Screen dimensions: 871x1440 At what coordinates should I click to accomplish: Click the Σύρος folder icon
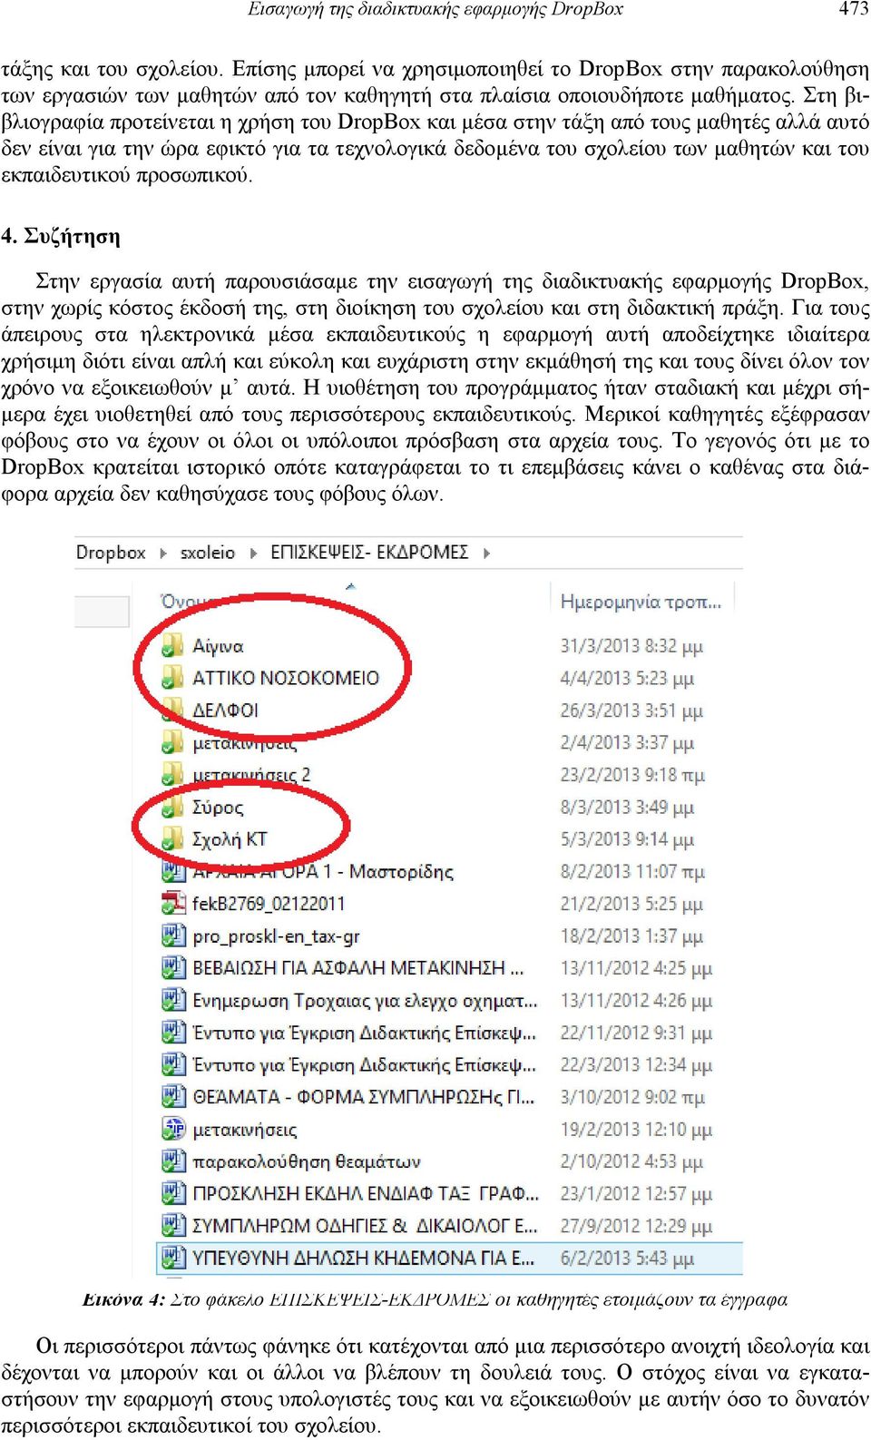tap(172, 807)
